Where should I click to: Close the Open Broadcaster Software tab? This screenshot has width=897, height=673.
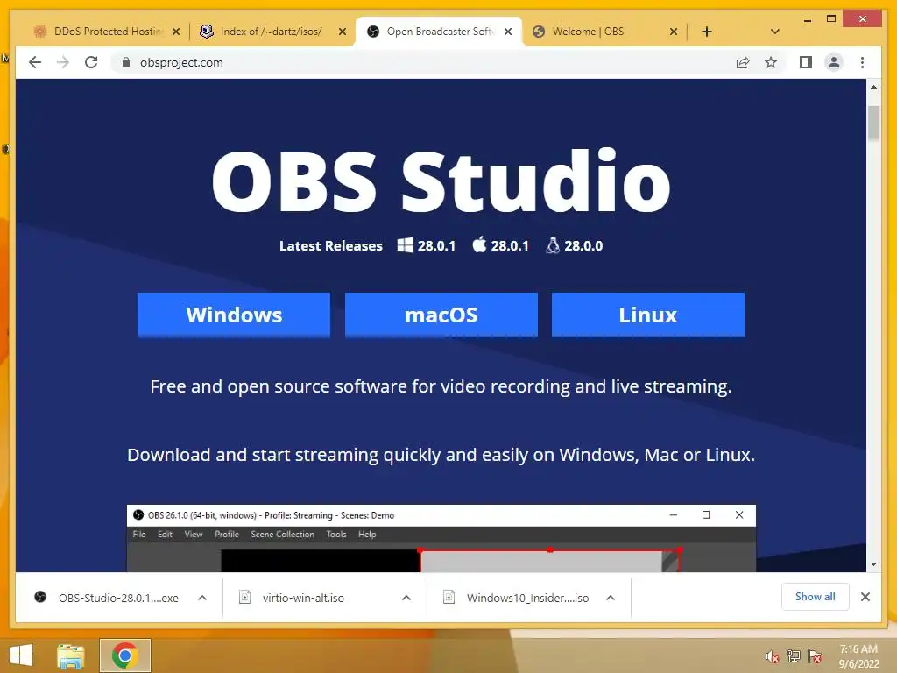coord(508,32)
